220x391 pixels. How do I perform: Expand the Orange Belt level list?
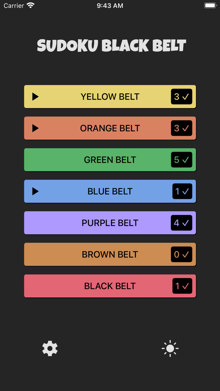(x=36, y=128)
